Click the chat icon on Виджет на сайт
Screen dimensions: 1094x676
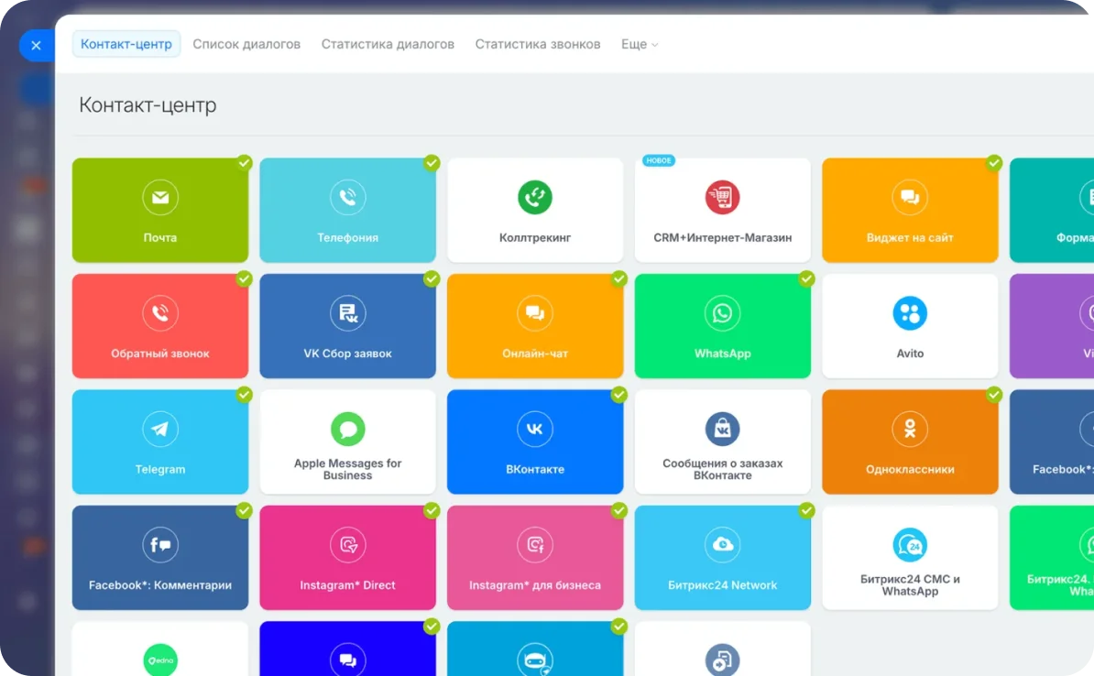coord(910,198)
